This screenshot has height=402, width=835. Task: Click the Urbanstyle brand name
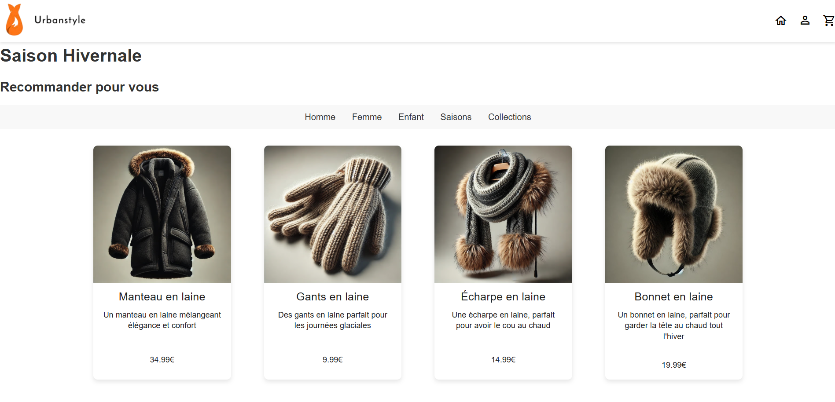click(60, 20)
